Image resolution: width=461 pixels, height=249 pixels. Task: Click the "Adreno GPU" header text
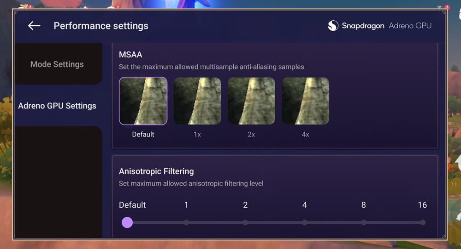[410, 26]
